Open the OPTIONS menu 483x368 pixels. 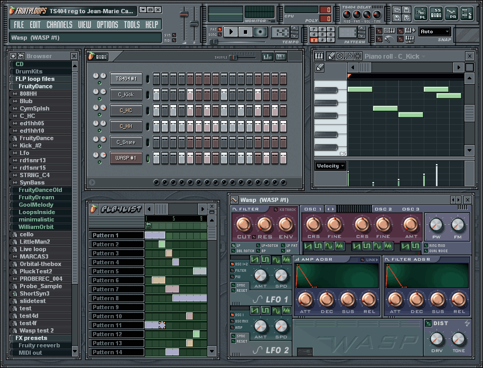point(107,25)
